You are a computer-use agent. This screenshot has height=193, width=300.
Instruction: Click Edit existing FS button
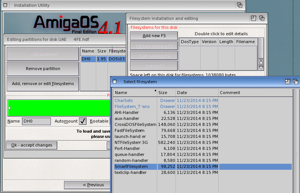[154, 55]
